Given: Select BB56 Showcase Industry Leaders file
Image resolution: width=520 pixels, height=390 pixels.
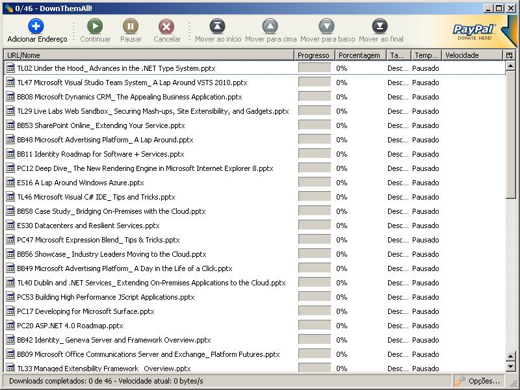Looking at the screenshot, I should (x=255, y=254).
